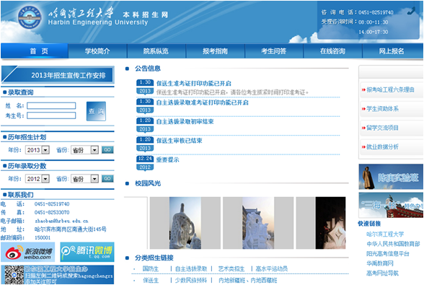Click GO button for 历年招生计划

107,149
